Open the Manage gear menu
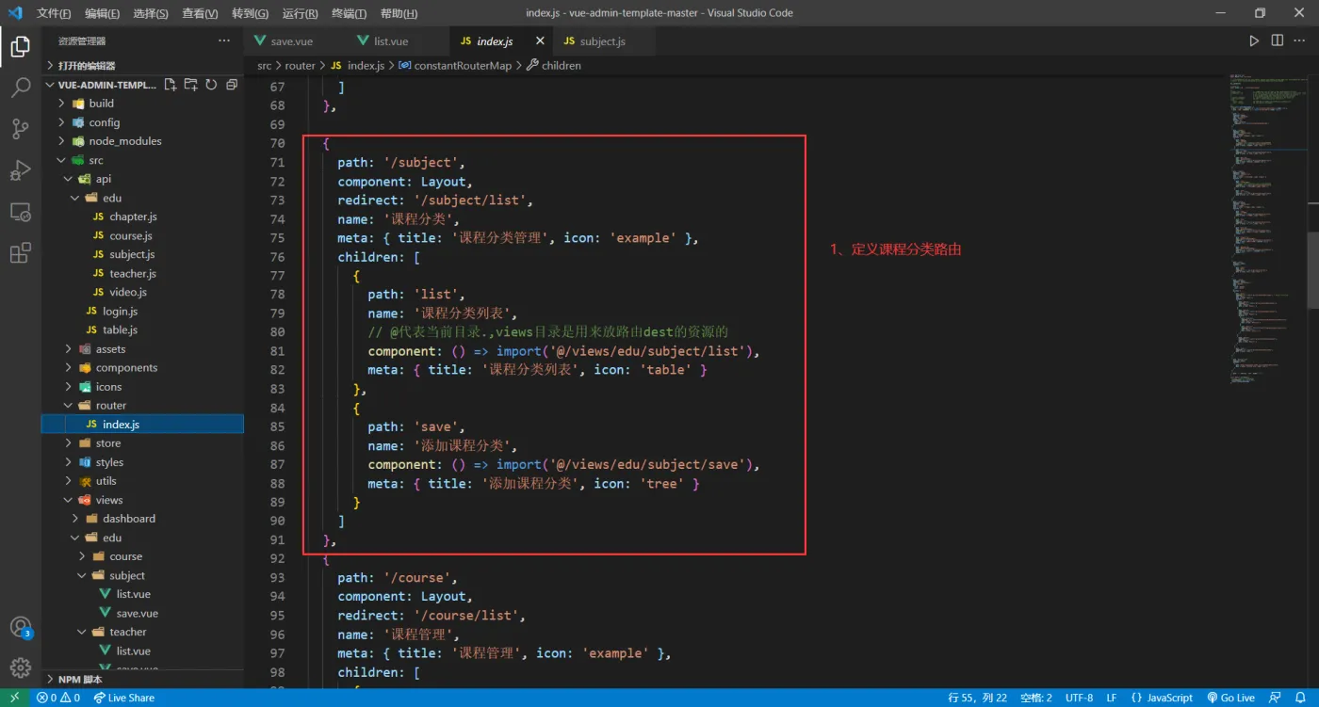The height and width of the screenshot is (707, 1319). [20, 667]
